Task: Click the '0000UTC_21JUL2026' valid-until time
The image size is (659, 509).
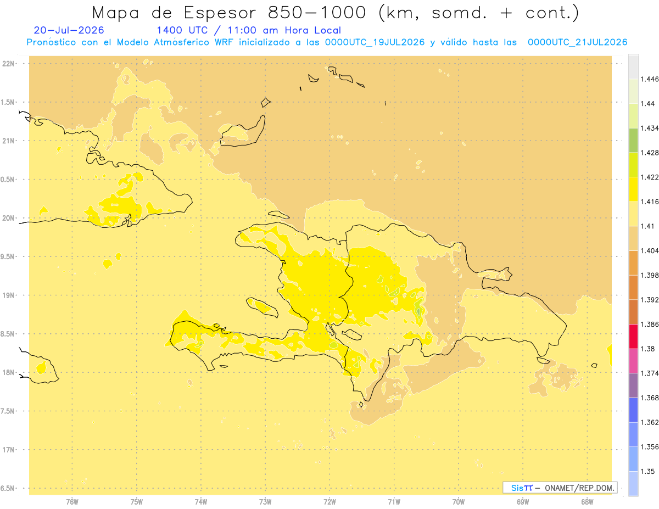Action: [577, 42]
